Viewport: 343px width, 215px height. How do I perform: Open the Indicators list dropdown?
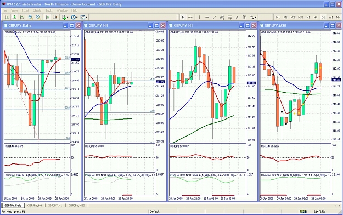pos(65,17)
